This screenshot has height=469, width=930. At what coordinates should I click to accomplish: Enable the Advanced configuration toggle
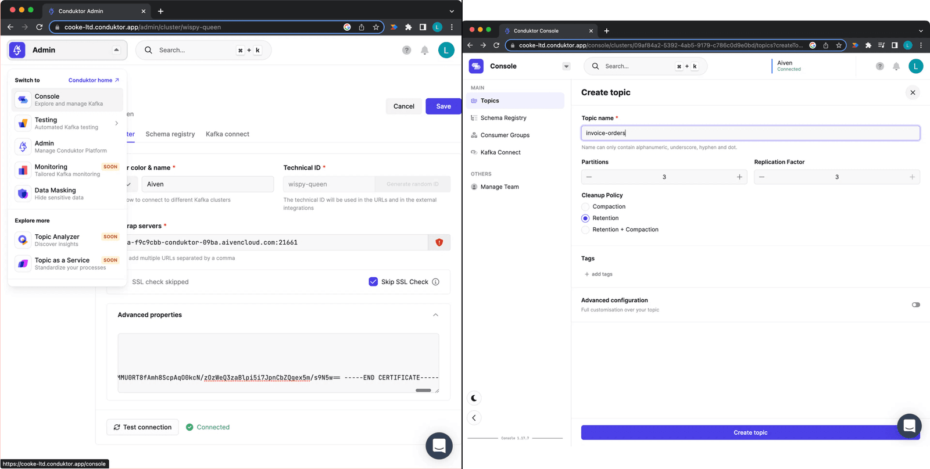click(x=915, y=305)
